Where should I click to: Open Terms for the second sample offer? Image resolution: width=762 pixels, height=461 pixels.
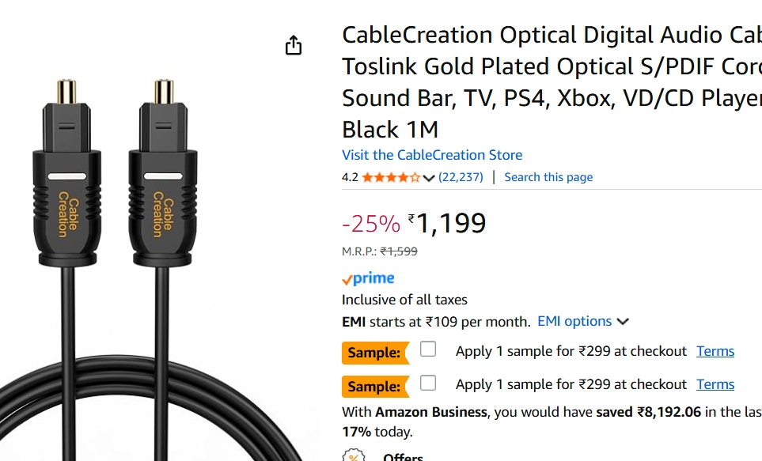715,384
